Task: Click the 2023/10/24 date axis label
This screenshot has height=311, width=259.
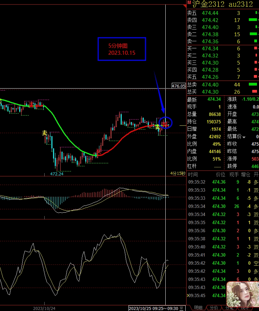Action: (44, 308)
